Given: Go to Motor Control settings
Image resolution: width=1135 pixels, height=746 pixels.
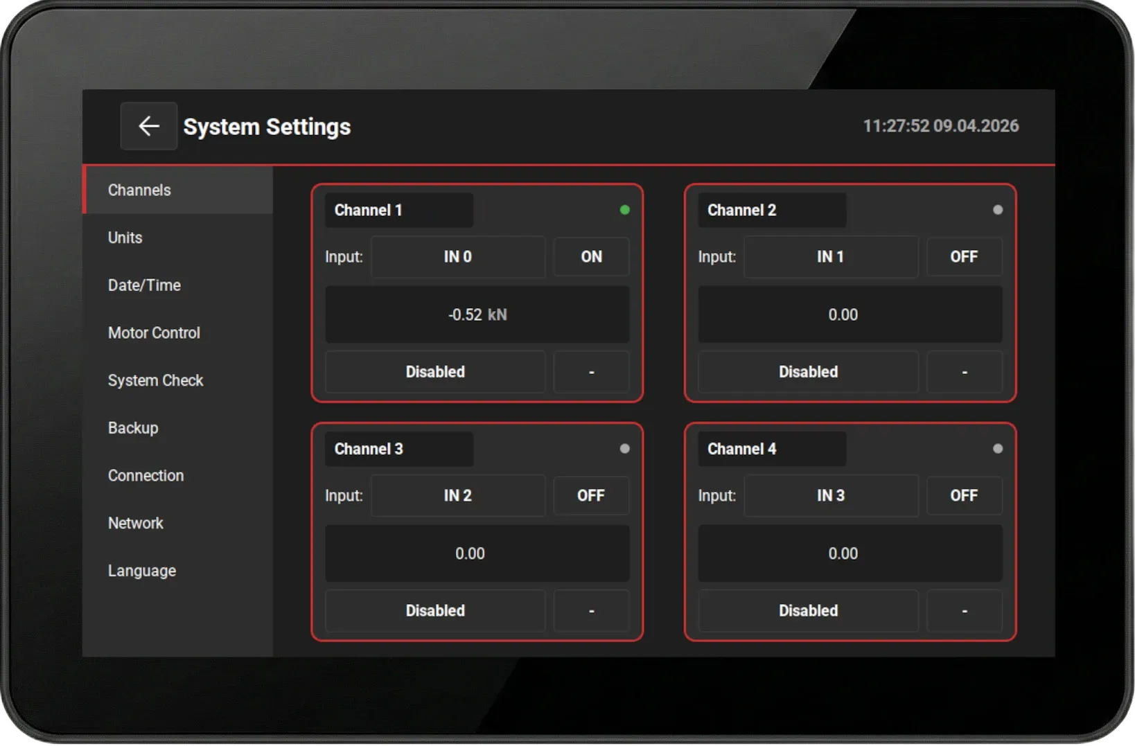Looking at the screenshot, I should [x=154, y=333].
